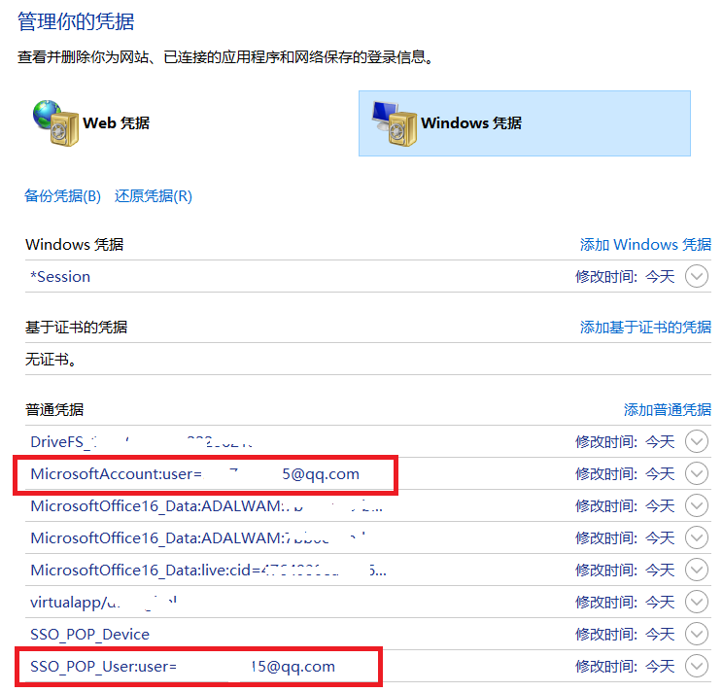Select MicrosoftAccount:user=...@qq.com entry
Viewport: 723px width, 692px height.
tap(194, 474)
